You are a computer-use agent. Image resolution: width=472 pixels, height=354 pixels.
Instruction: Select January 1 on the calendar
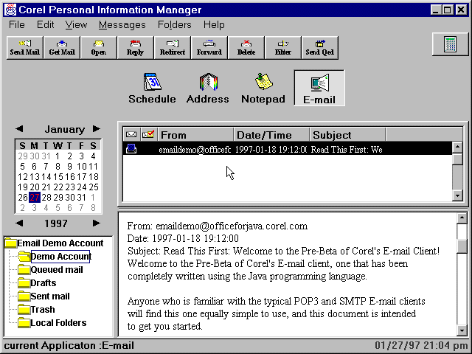[58, 156]
